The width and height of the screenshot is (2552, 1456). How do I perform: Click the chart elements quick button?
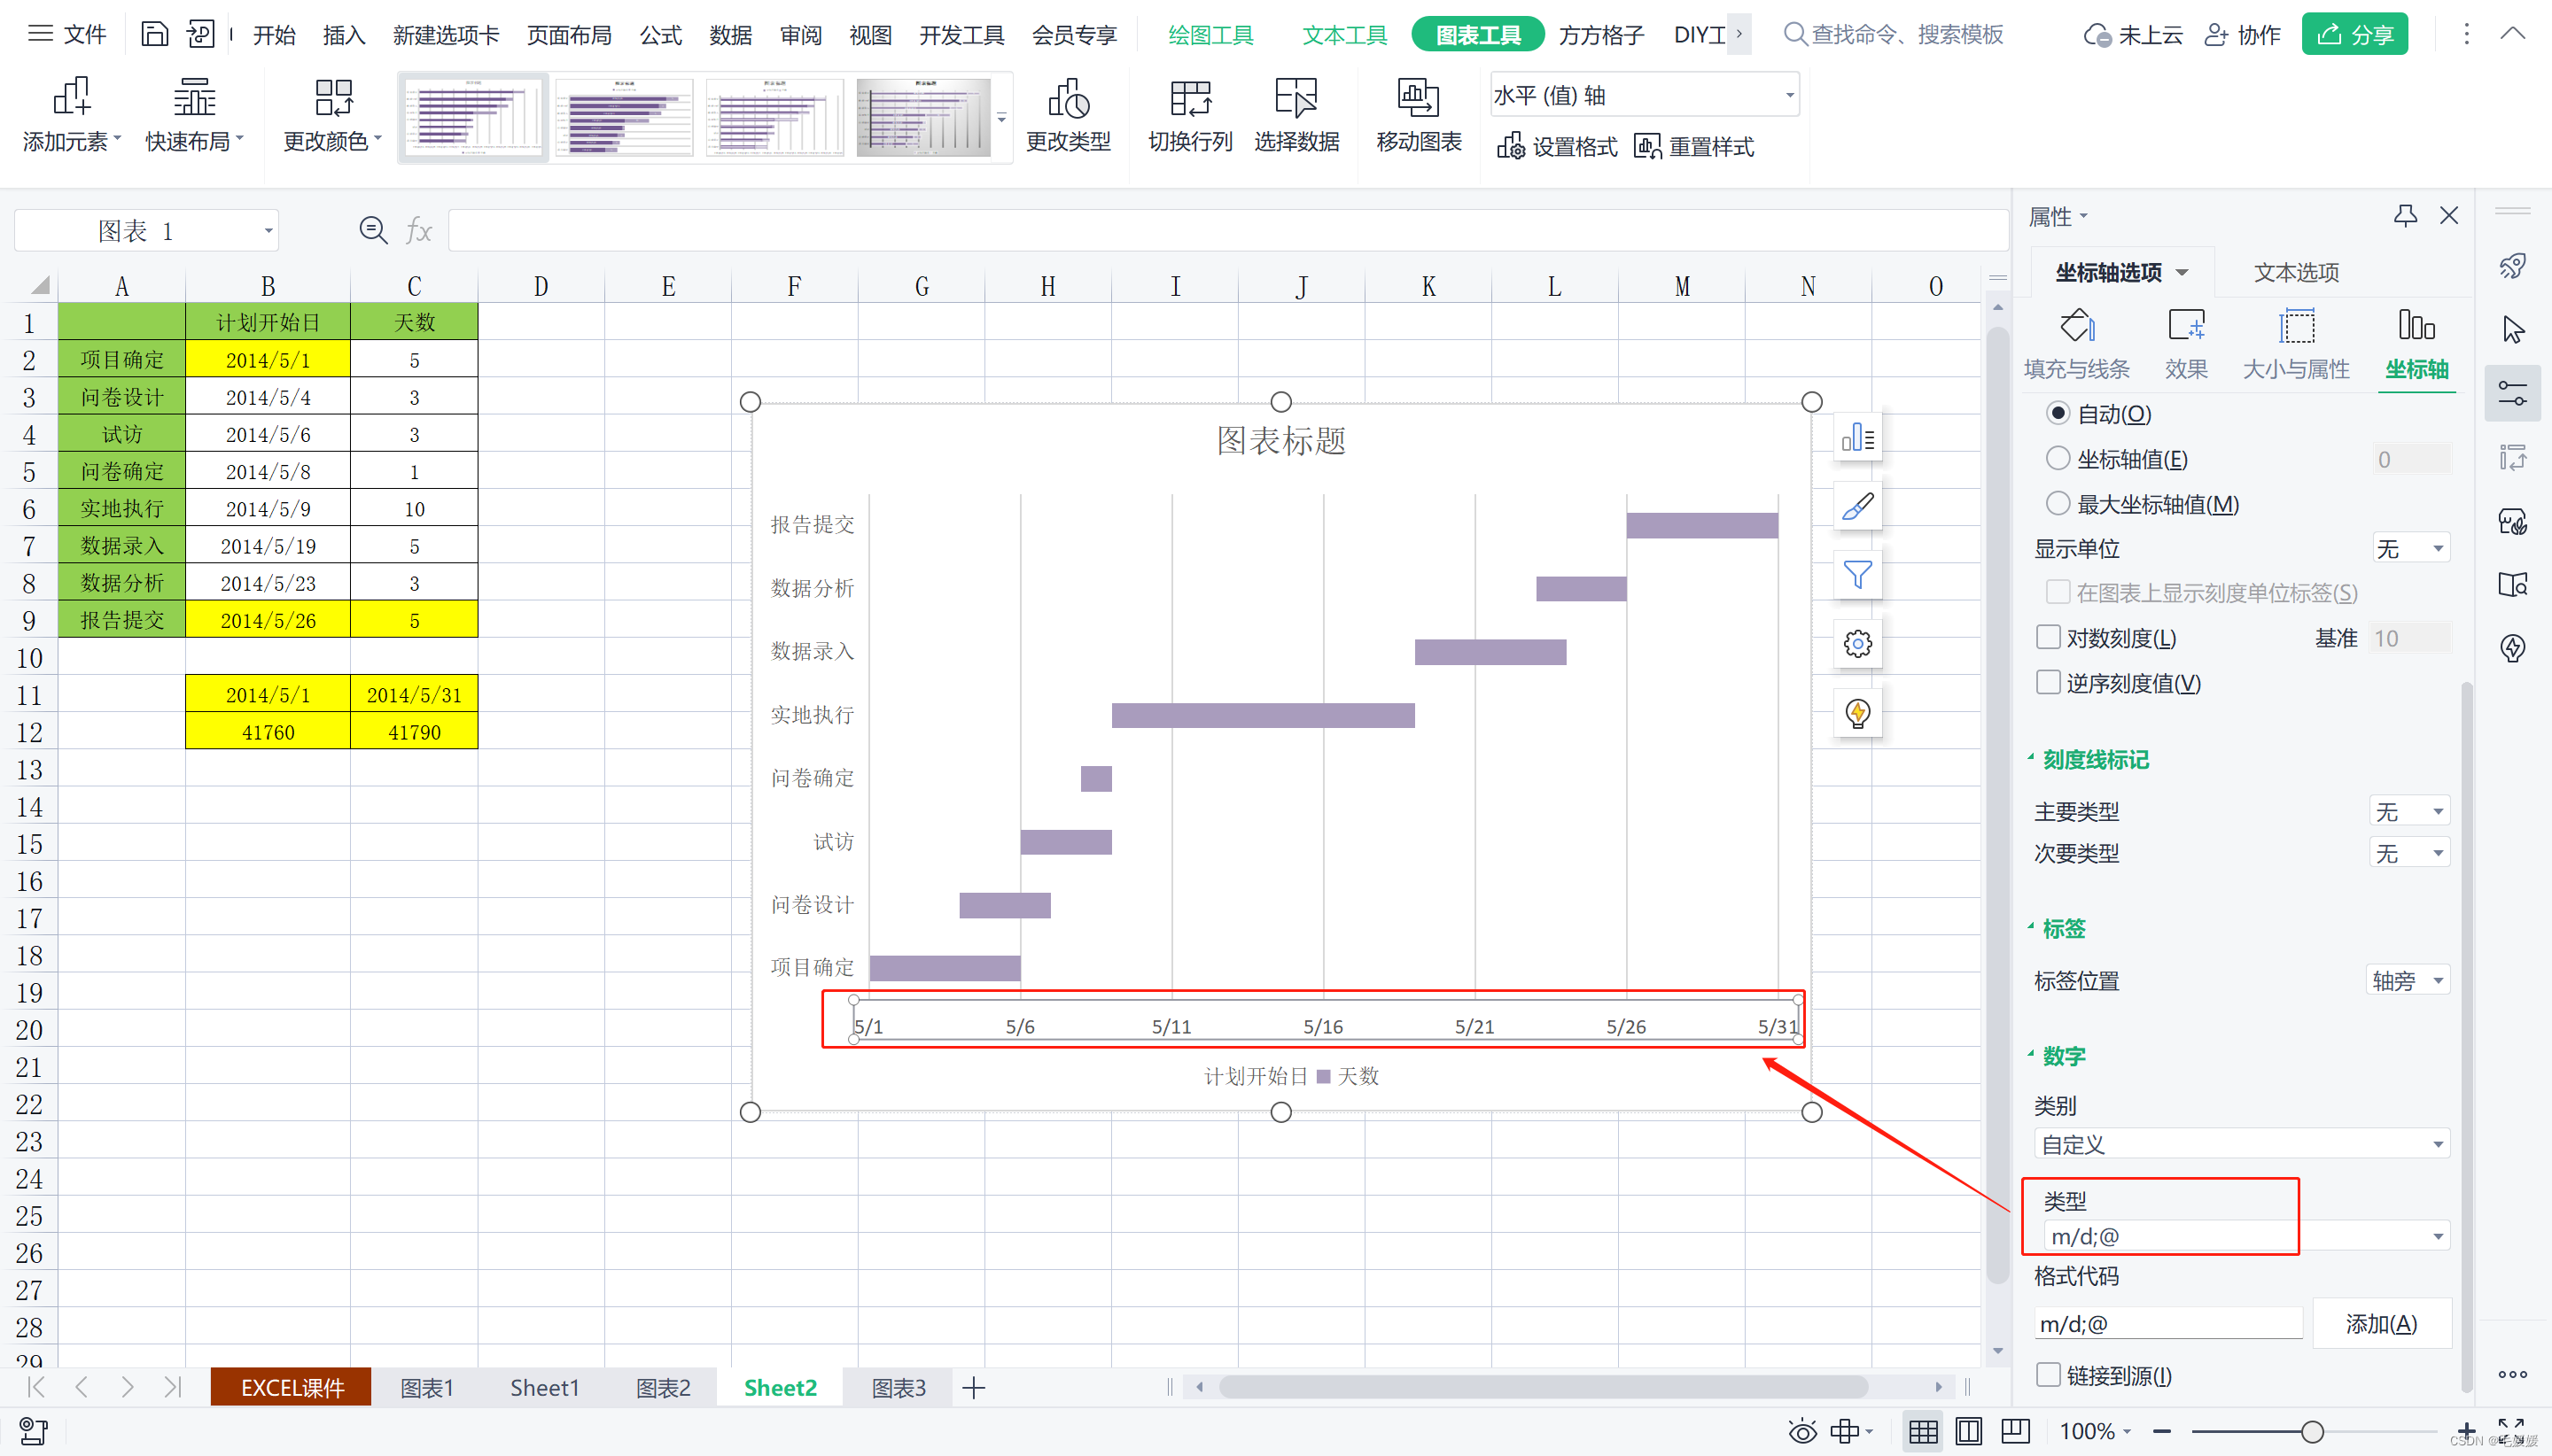point(1856,438)
